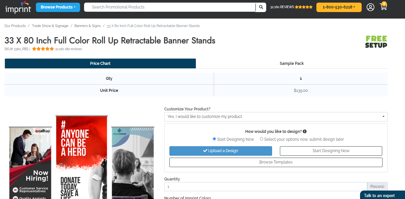Click the search magnifier icon
This screenshot has height=199, width=405.
(x=261, y=7)
